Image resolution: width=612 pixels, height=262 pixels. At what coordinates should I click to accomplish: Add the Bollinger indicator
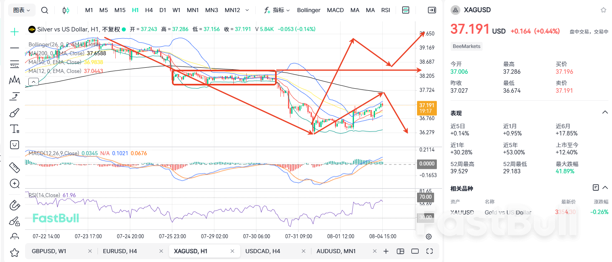pos(309,10)
